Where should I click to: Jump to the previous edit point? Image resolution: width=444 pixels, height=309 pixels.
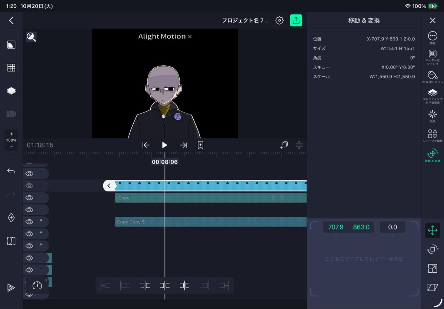[146, 145]
